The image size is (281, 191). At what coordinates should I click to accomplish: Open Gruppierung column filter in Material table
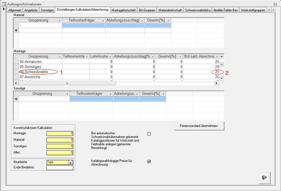point(59,21)
